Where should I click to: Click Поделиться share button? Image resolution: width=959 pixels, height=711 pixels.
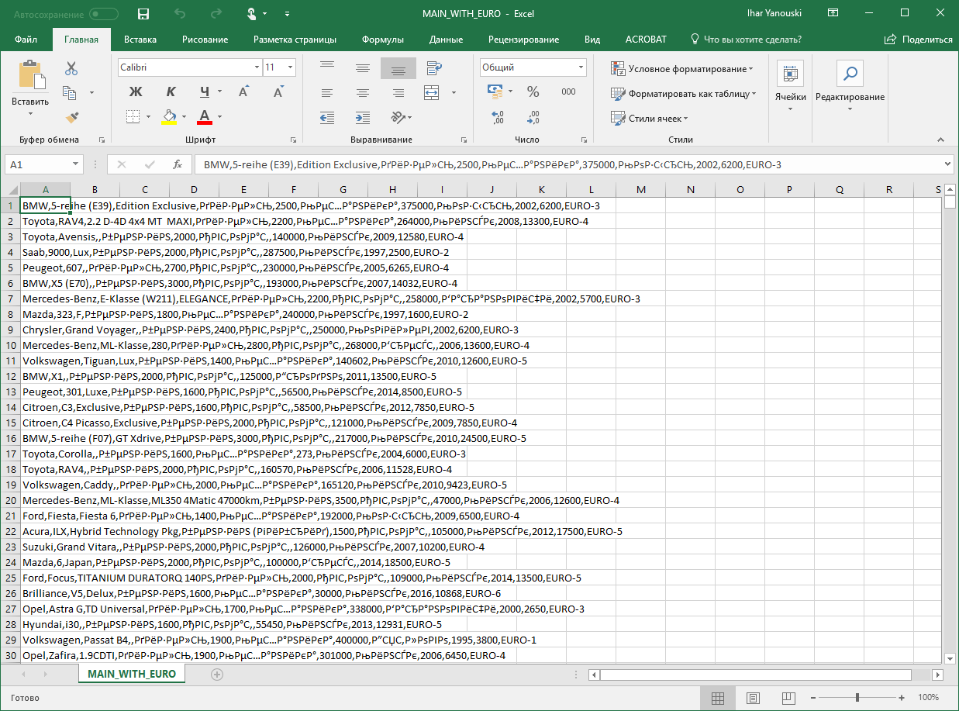coord(919,40)
